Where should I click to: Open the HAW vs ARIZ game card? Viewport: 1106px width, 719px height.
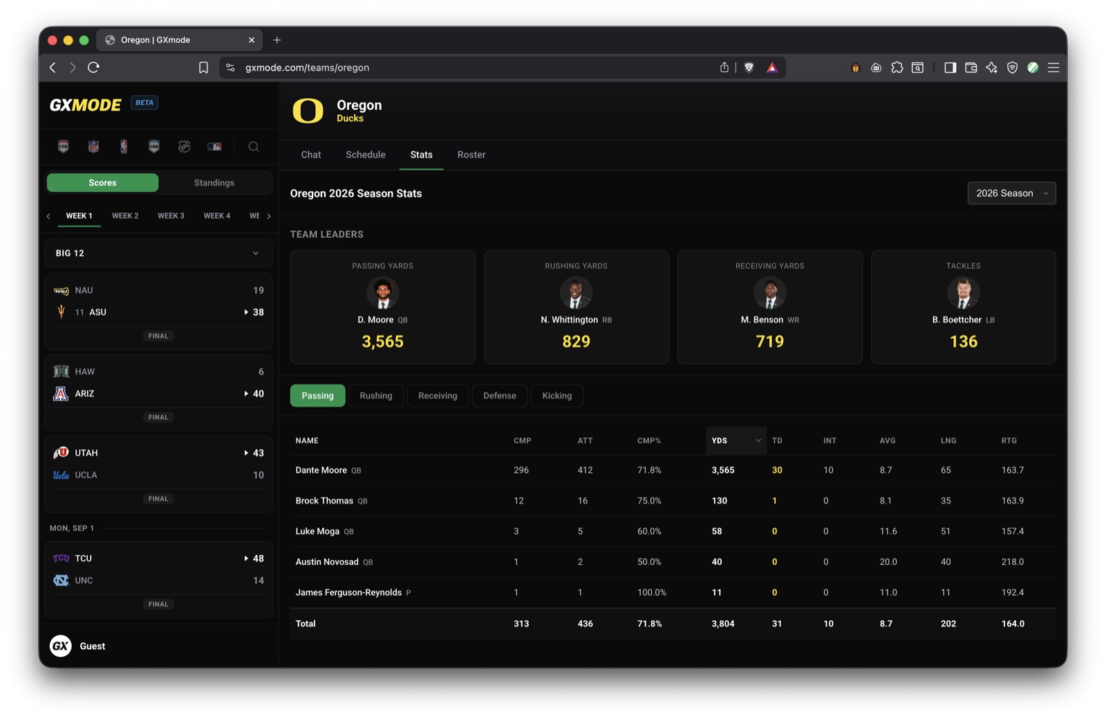158,393
